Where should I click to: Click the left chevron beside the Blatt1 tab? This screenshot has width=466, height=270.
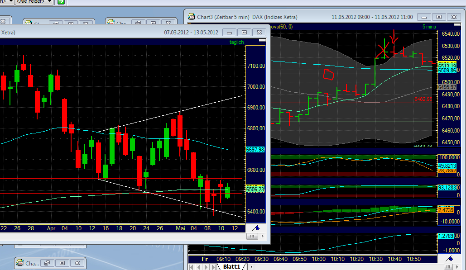pyautogui.click(x=251, y=266)
